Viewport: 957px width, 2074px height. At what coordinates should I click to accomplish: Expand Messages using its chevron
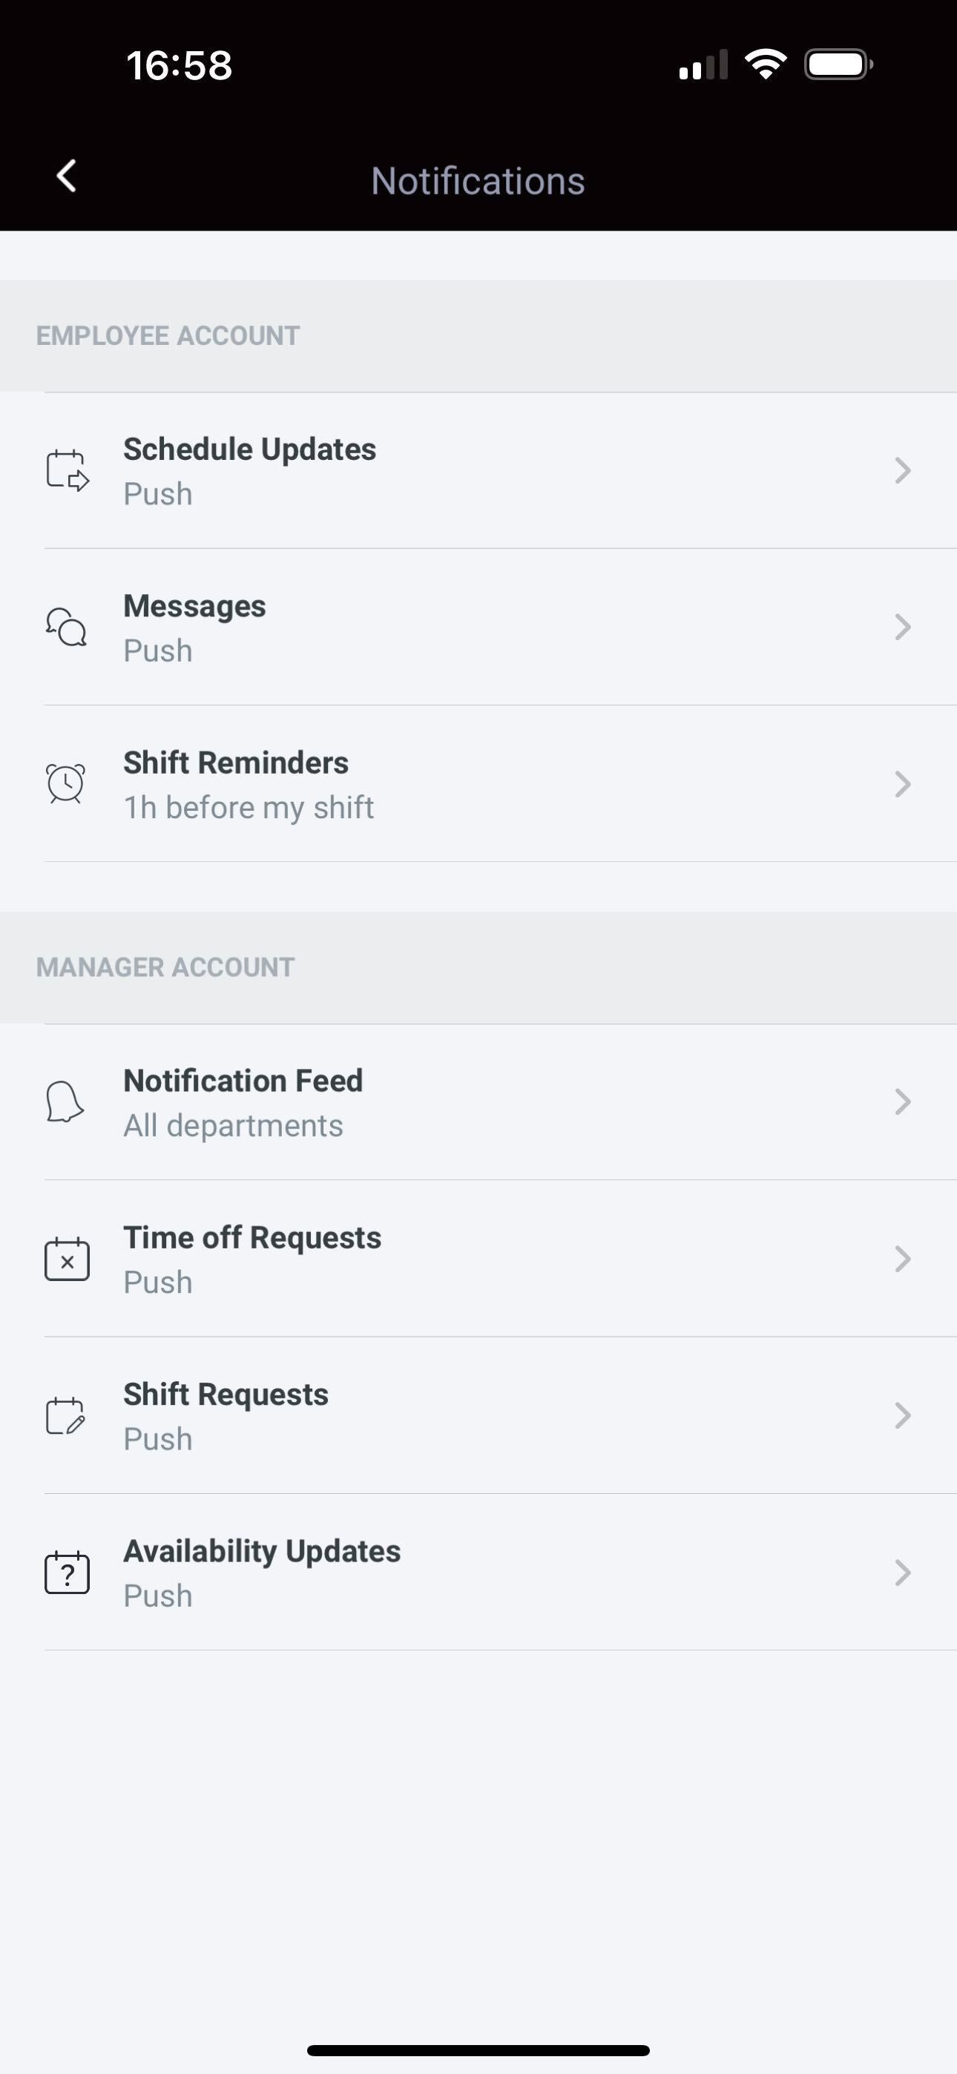coord(902,628)
